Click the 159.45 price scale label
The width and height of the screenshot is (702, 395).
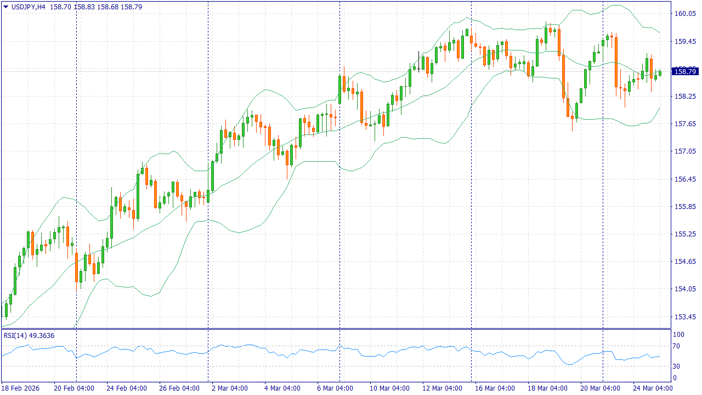tap(685, 41)
